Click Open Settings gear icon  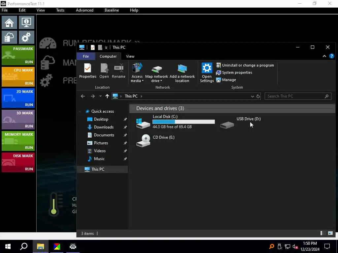[x=207, y=73]
